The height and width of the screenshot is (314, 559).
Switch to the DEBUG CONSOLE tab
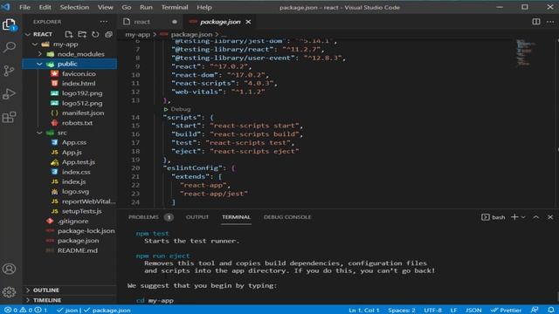click(x=287, y=217)
